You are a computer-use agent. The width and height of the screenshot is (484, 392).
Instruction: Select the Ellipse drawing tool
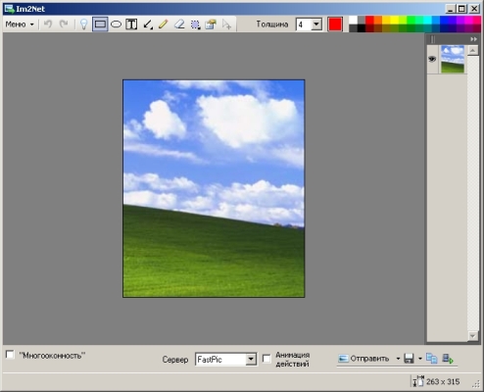(x=116, y=24)
